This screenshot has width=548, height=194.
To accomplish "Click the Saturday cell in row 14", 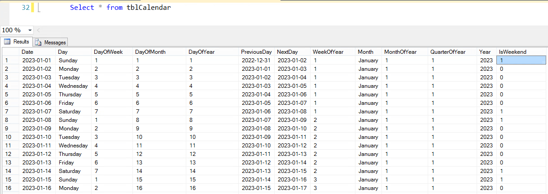I will 74,171.
